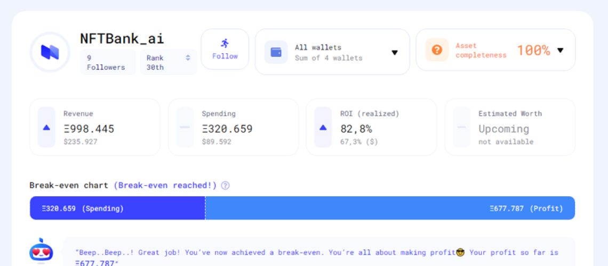Click the heart-eyes robot avatar
This screenshot has height=266, width=608.
point(42,251)
